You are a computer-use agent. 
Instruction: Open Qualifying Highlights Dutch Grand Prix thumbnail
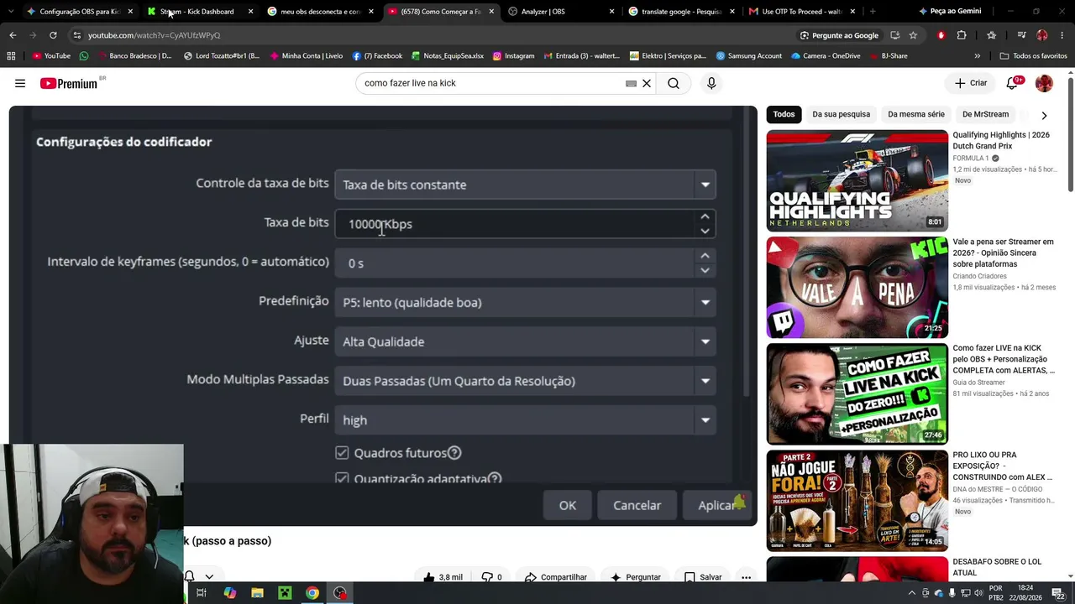(857, 180)
